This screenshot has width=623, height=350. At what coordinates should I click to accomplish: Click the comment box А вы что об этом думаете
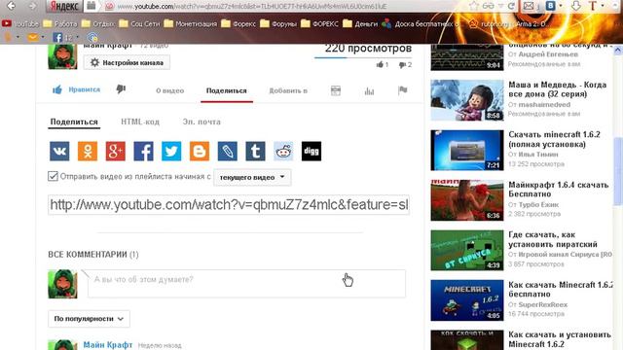click(x=246, y=283)
